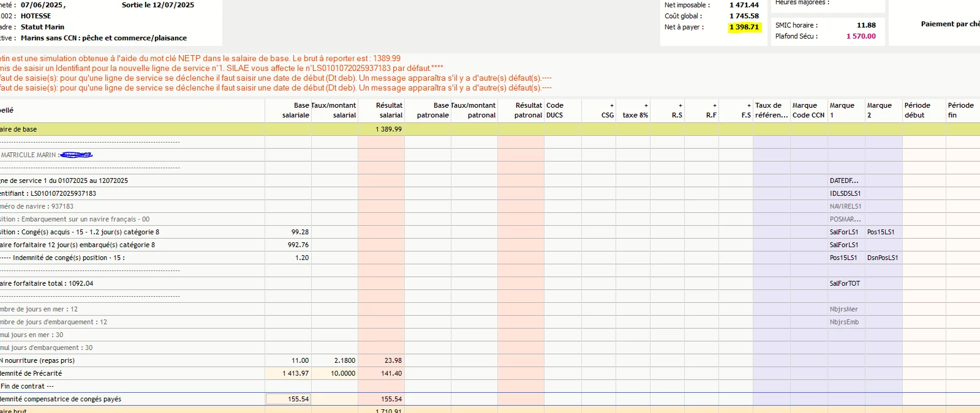Select the 1.20 base cell for indemnité de congé
The image size is (980, 413).
(288, 258)
